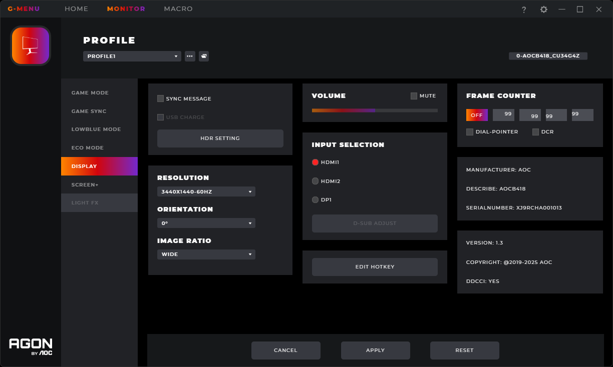This screenshot has height=367, width=613.
Task: Click the Serialnumber XJ9RCHA001013 text
Action: point(514,207)
